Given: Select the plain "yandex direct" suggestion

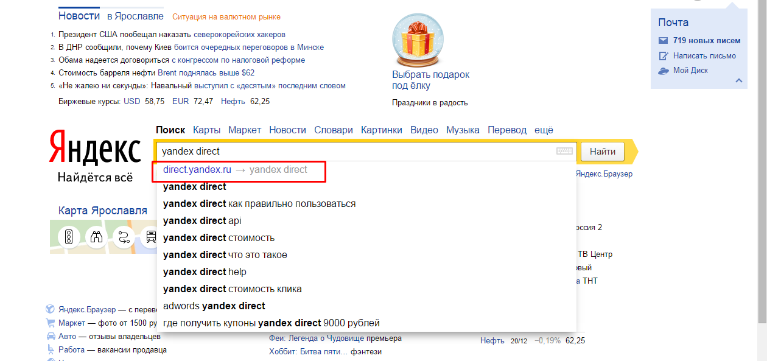Looking at the screenshot, I should [x=366, y=186].
